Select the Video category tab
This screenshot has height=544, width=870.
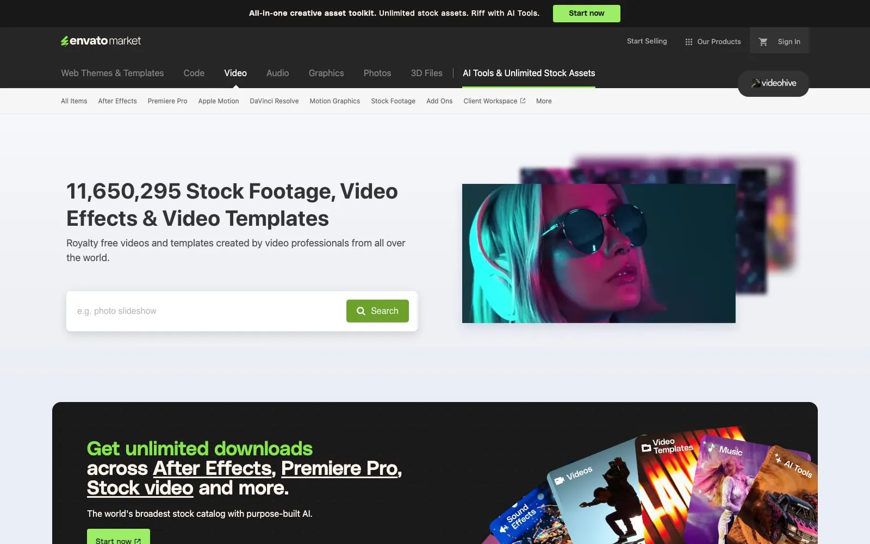point(235,73)
